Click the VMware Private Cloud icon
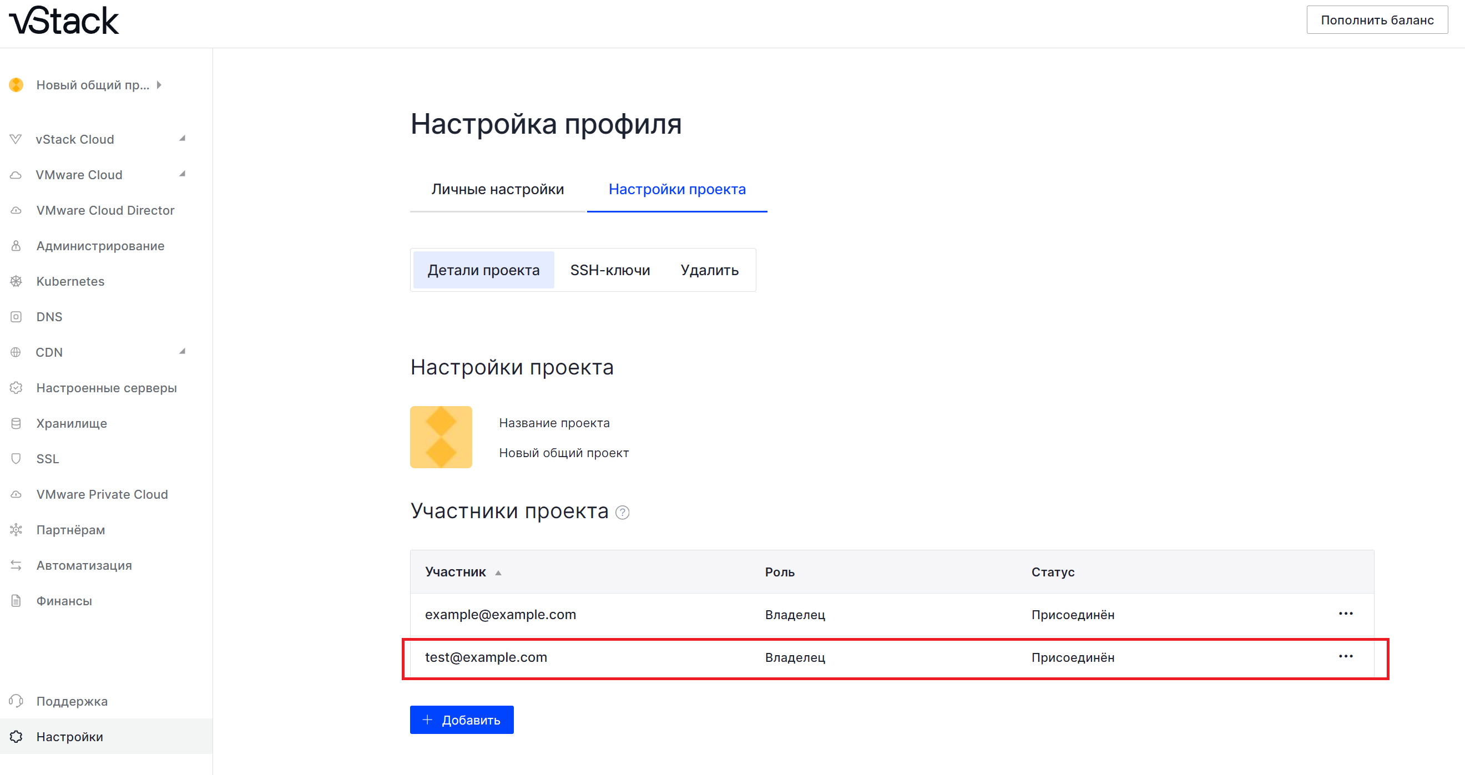 pyautogui.click(x=16, y=494)
